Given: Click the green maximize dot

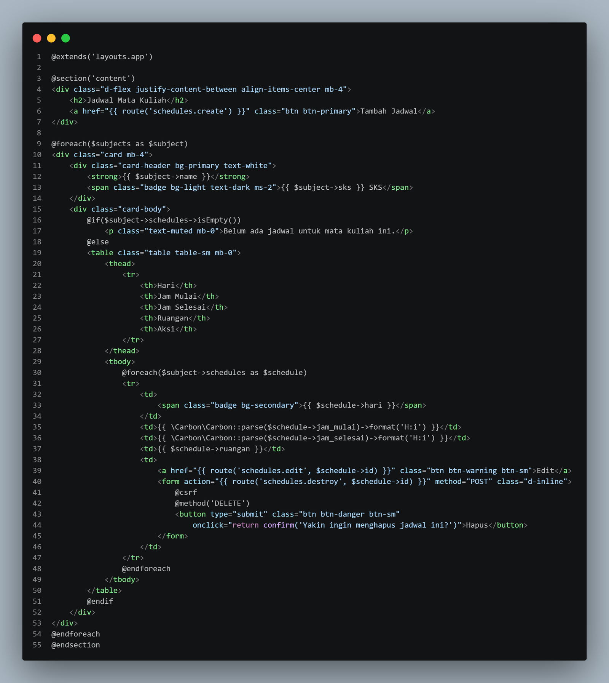Looking at the screenshot, I should (65, 38).
